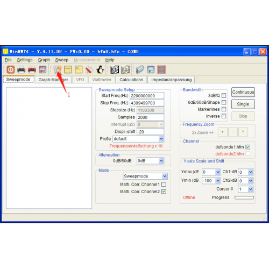269x269 pixels.
Task: Click the Continuous sweep button
Action: 243,92
